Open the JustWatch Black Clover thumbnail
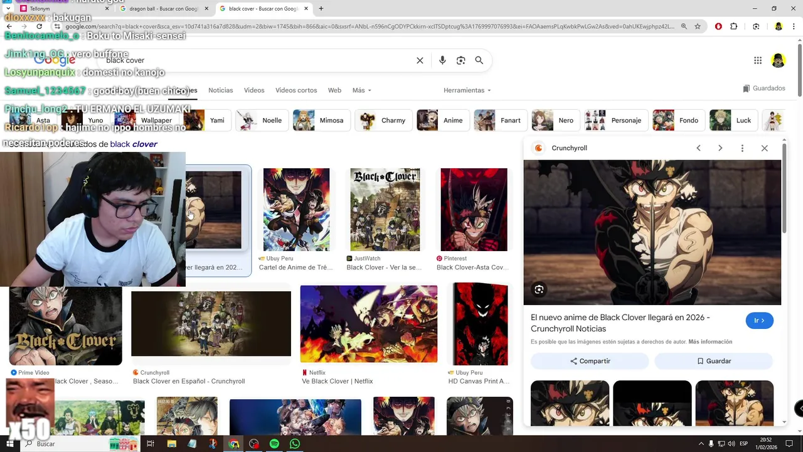This screenshot has height=452, width=803. [x=385, y=210]
